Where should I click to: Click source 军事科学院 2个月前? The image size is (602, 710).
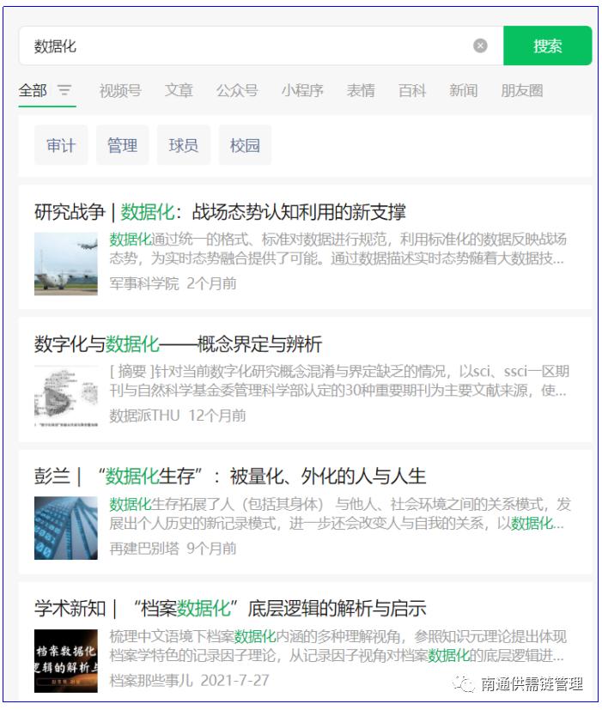(173, 283)
